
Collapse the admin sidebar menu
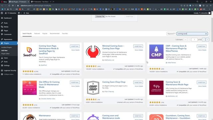coord(9,74)
